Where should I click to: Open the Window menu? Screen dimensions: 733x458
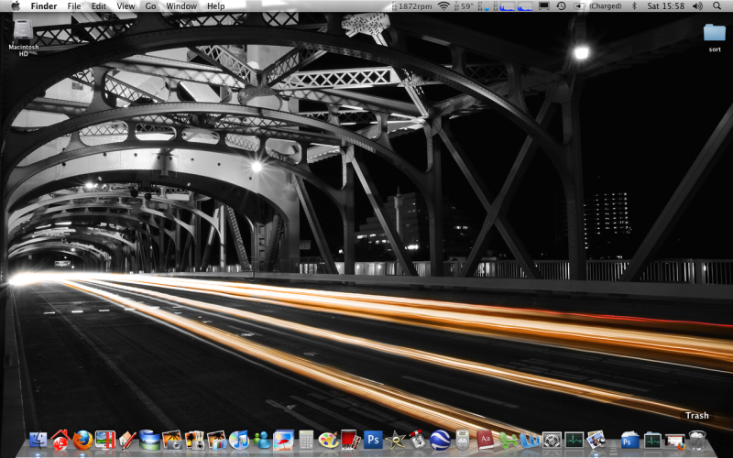(181, 6)
